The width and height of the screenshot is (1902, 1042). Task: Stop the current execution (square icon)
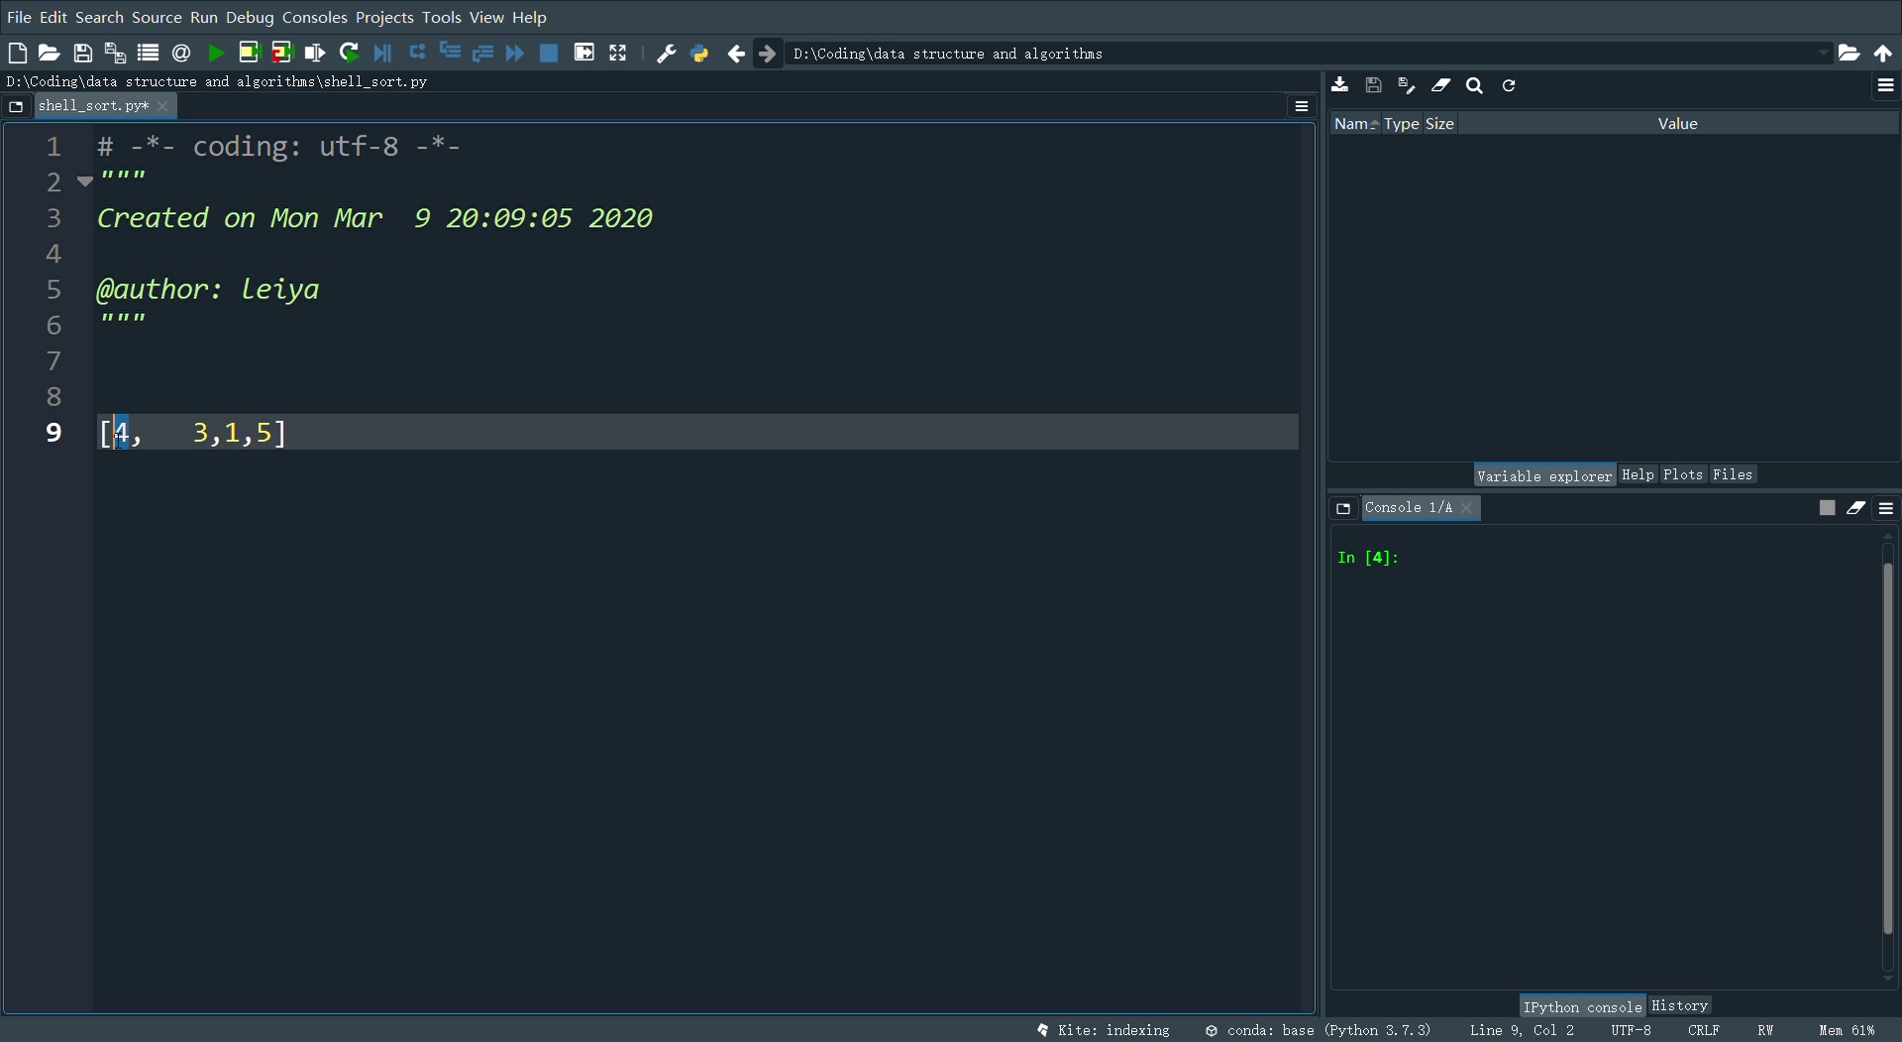pos(548,52)
